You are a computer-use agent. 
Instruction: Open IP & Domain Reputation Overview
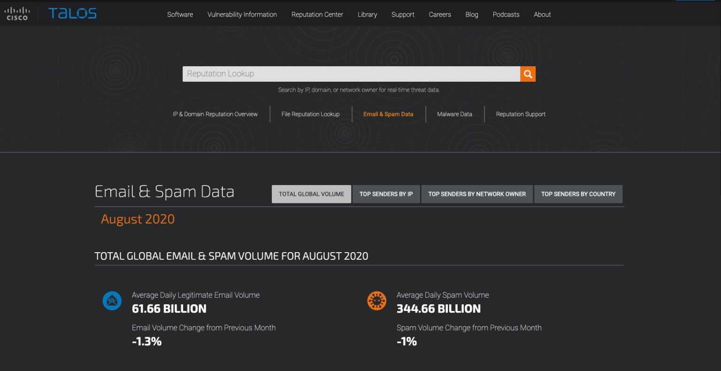tap(215, 114)
